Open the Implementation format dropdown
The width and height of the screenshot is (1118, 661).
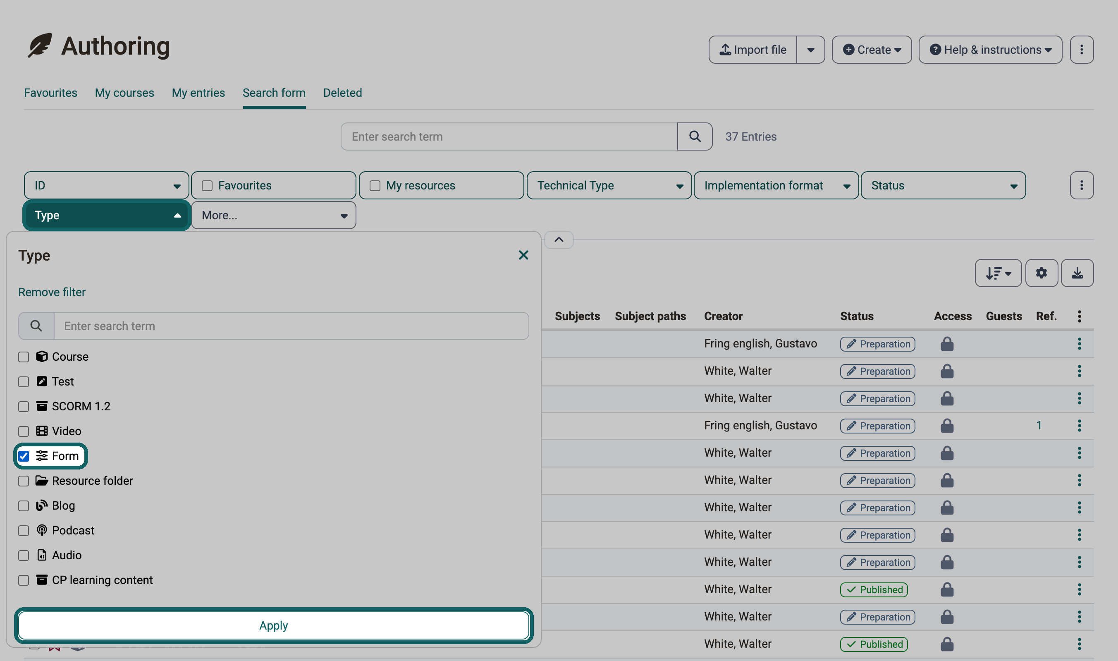776,185
